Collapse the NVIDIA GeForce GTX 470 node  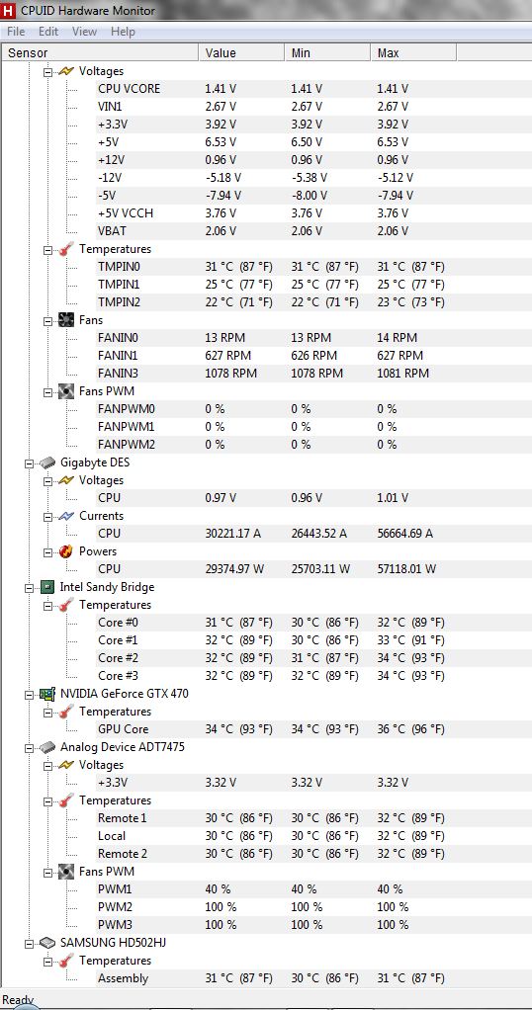click(x=29, y=695)
